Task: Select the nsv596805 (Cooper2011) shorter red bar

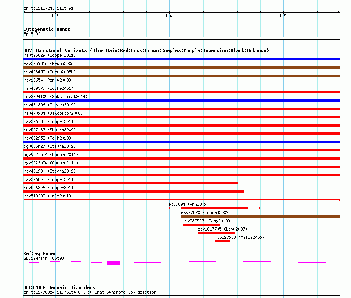Action: click(x=131, y=183)
